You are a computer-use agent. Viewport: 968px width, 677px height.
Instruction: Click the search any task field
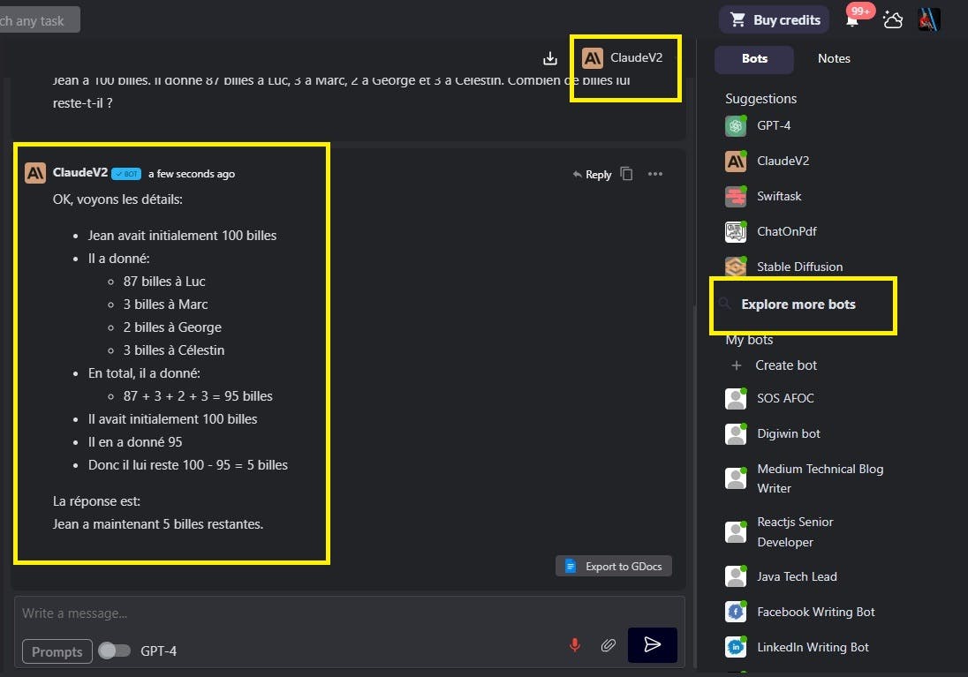pyautogui.click(x=40, y=20)
